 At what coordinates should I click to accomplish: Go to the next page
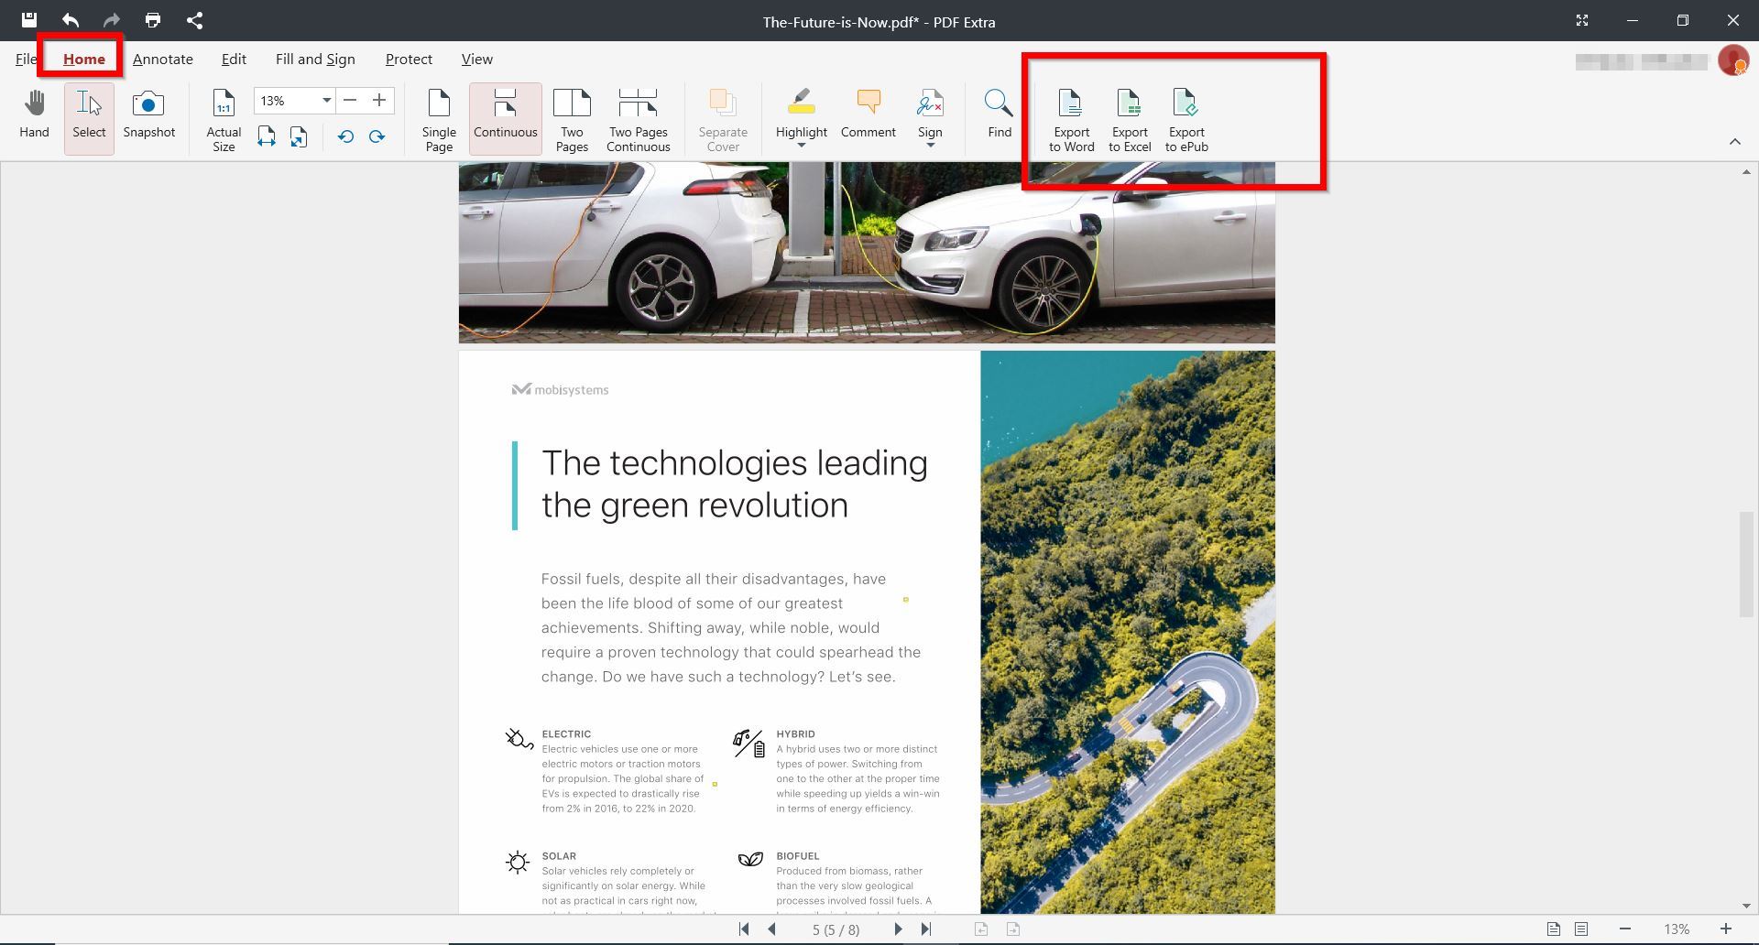pyautogui.click(x=898, y=929)
